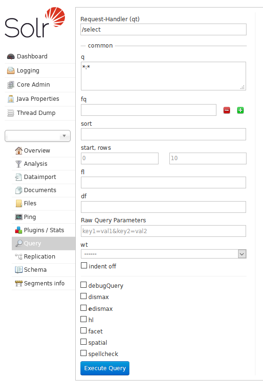This screenshot has width=263, height=389.
Task: Click the Core Admin server icon
Action: (11, 85)
